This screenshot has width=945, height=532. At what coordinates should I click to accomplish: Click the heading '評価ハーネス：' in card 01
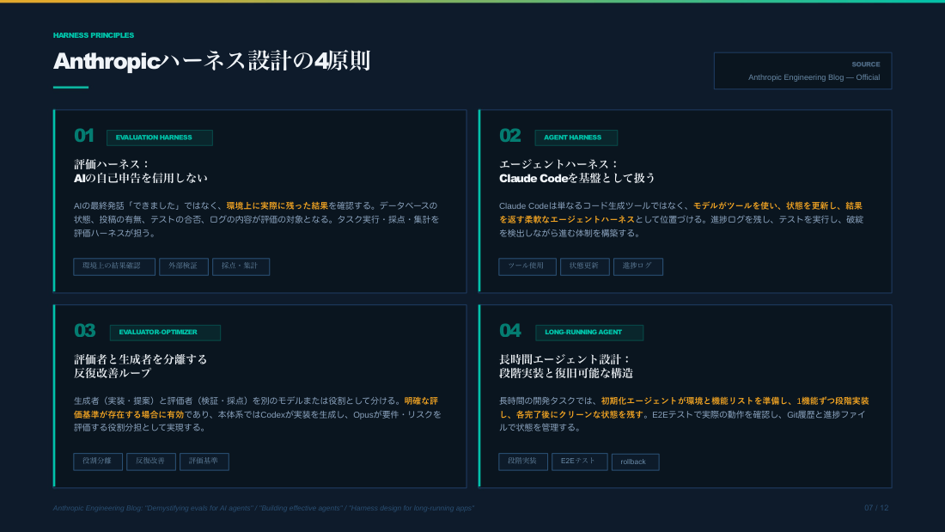click(x=112, y=164)
